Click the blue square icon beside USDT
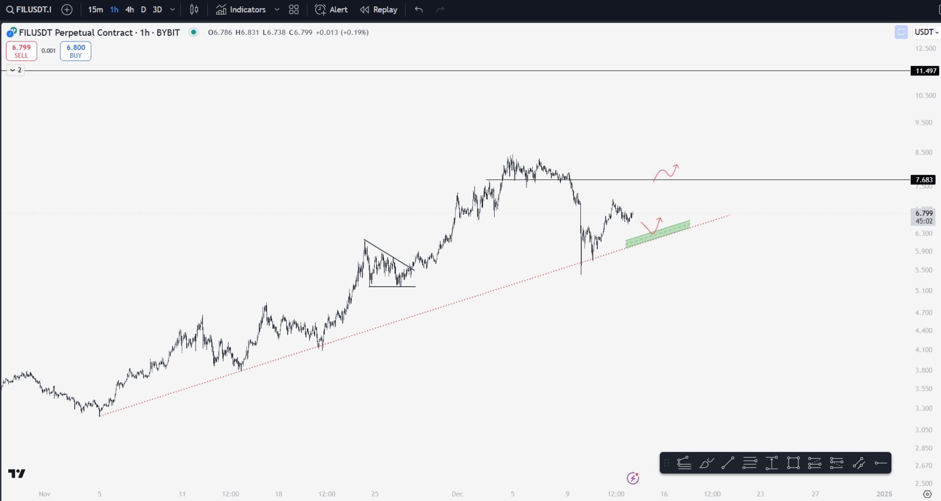Viewport: 941px width, 501px height. pyautogui.click(x=901, y=32)
